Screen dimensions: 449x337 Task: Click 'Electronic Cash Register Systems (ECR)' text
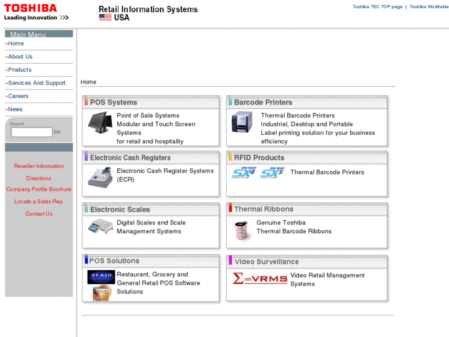[166, 175]
